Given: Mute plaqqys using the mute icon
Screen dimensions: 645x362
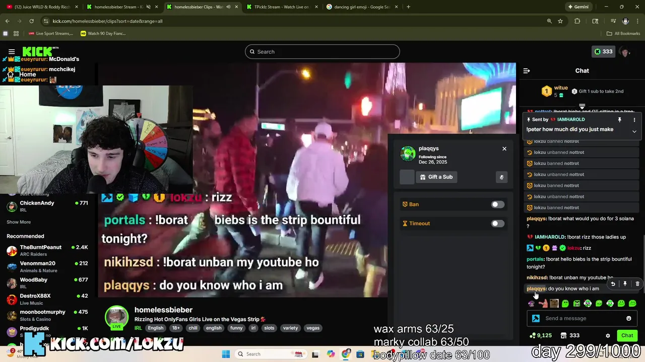Looking at the screenshot, I should (501, 177).
